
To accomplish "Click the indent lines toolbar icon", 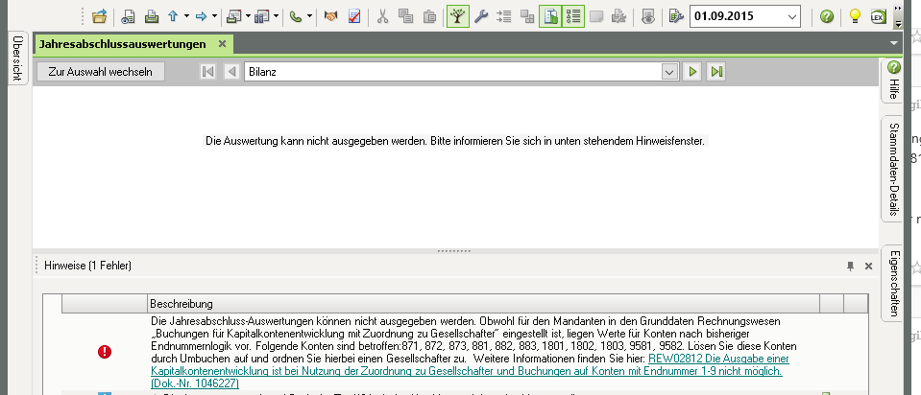I will [504, 16].
